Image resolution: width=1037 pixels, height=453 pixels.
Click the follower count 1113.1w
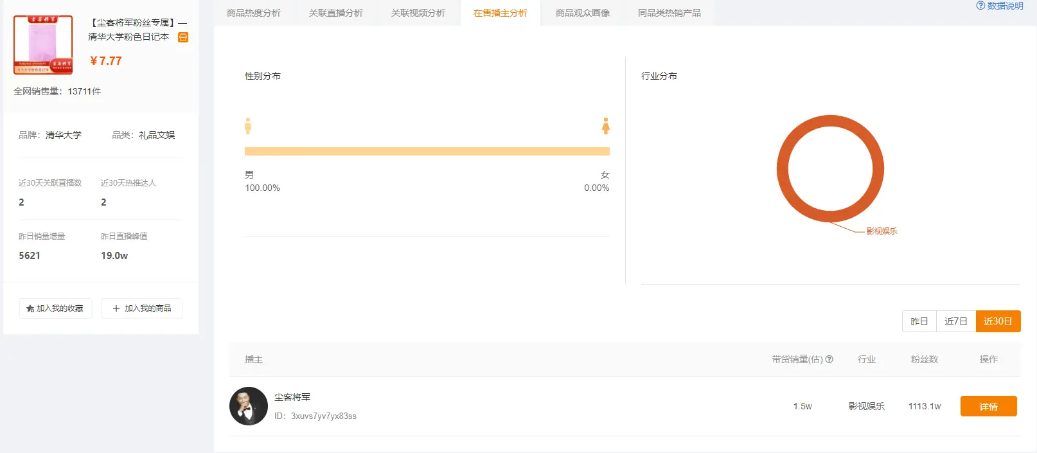(925, 406)
